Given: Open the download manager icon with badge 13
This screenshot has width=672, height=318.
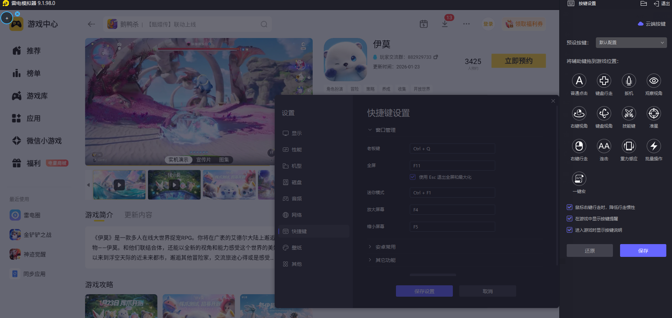Looking at the screenshot, I should pyautogui.click(x=445, y=24).
